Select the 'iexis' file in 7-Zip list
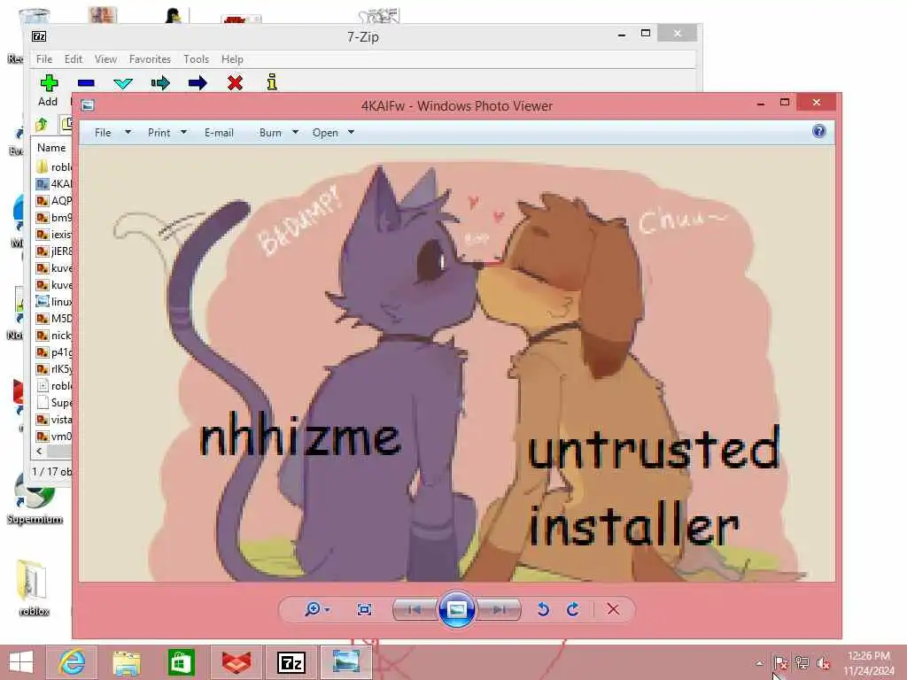Screen dimensions: 907x680 pyautogui.click(x=53, y=234)
